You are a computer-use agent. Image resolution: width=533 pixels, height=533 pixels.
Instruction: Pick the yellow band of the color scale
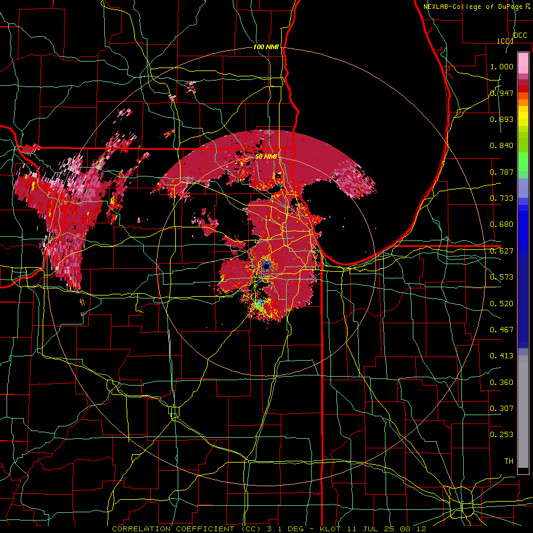click(523, 117)
